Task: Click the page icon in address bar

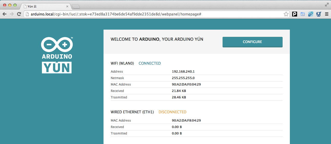Action: pyautogui.click(x=27, y=14)
